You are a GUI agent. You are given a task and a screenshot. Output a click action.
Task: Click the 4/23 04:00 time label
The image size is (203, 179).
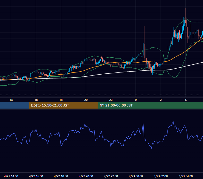(186, 176)
